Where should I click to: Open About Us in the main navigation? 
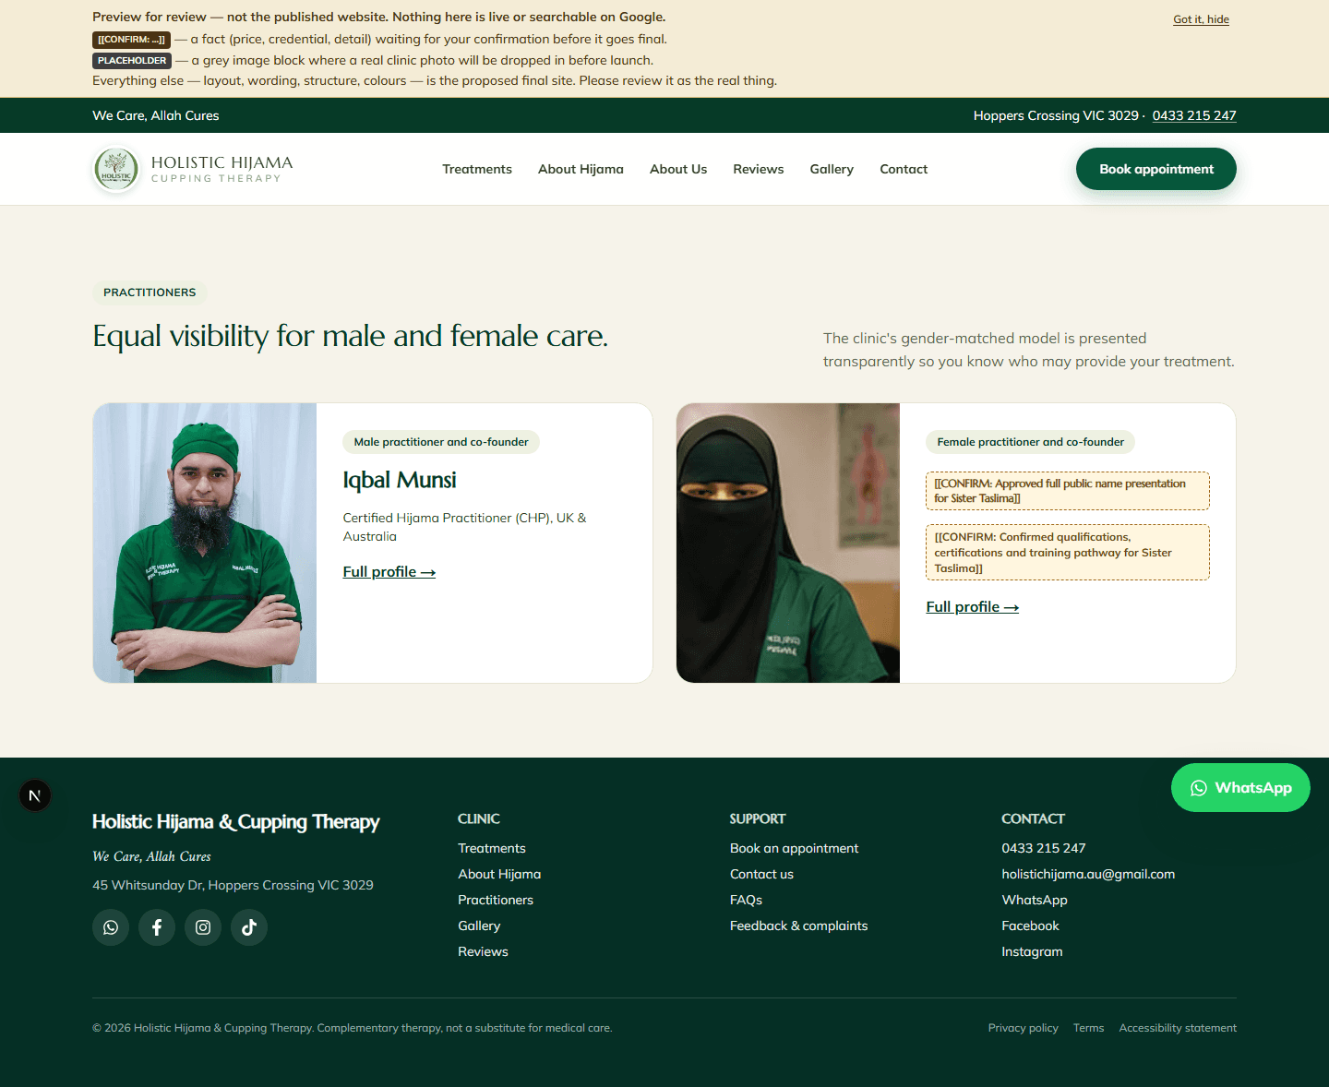click(x=678, y=169)
